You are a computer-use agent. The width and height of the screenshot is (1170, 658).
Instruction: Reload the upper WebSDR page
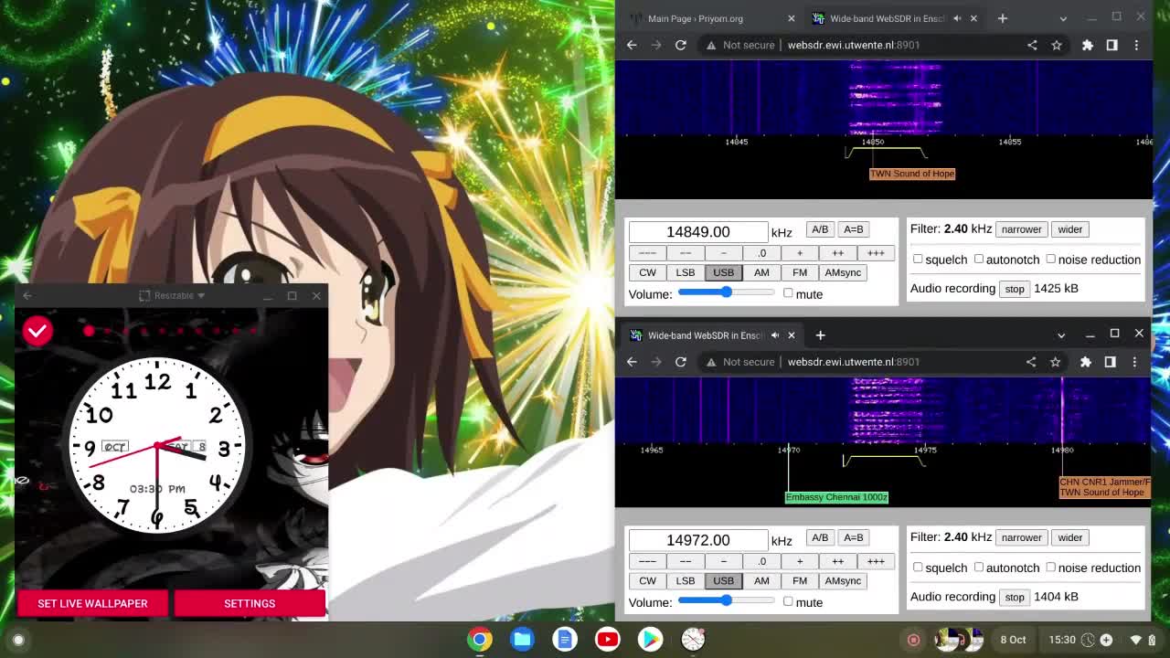coord(681,45)
